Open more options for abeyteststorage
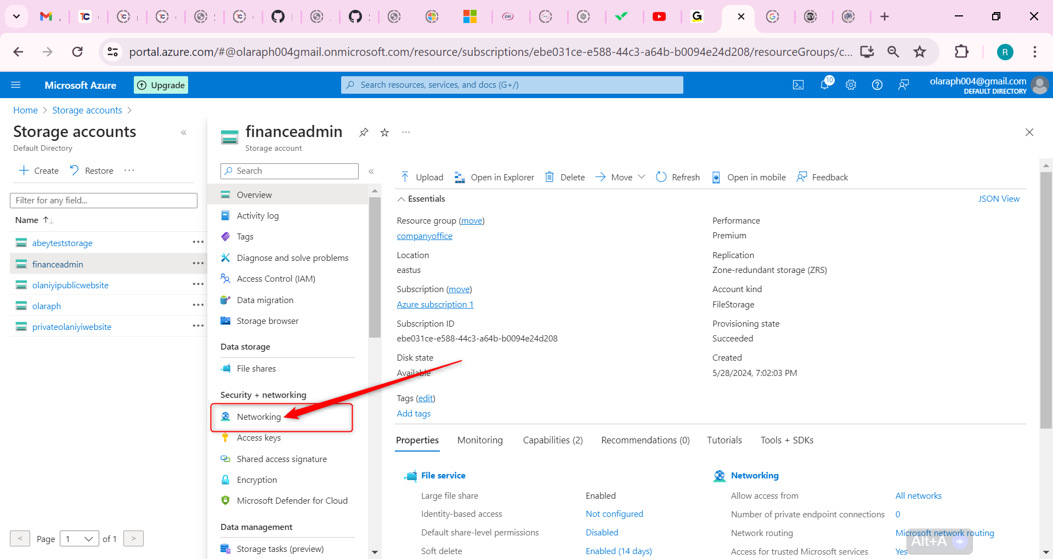 coord(198,242)
